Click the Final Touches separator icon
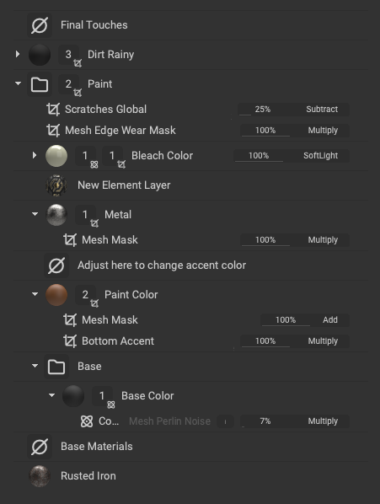 [x=40, y=25]
